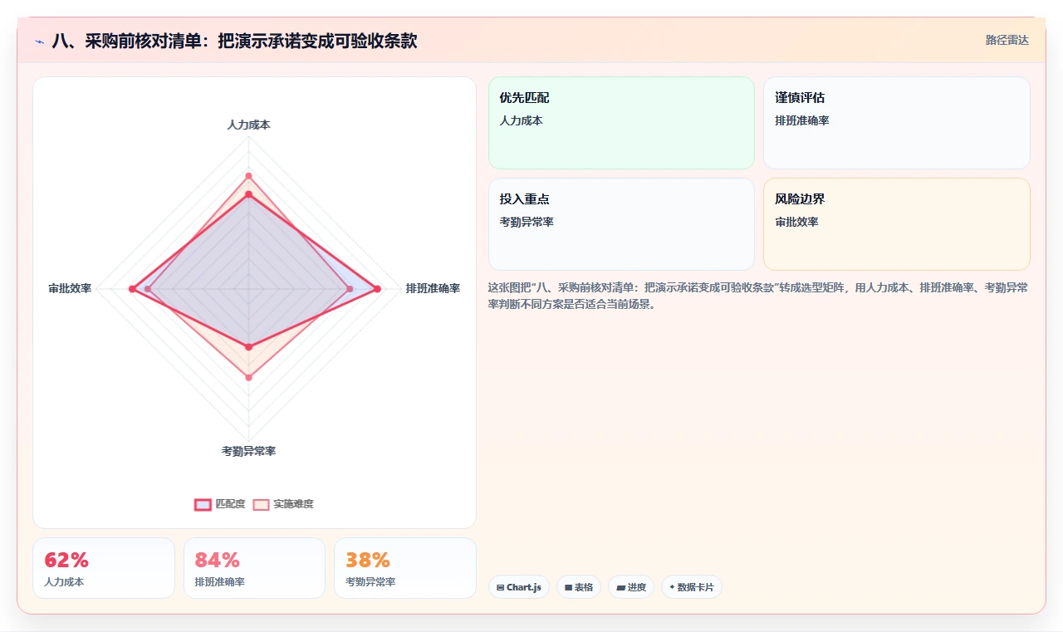
Task: Click the lightning icon beside the title
Action: (x=40, y=41)
